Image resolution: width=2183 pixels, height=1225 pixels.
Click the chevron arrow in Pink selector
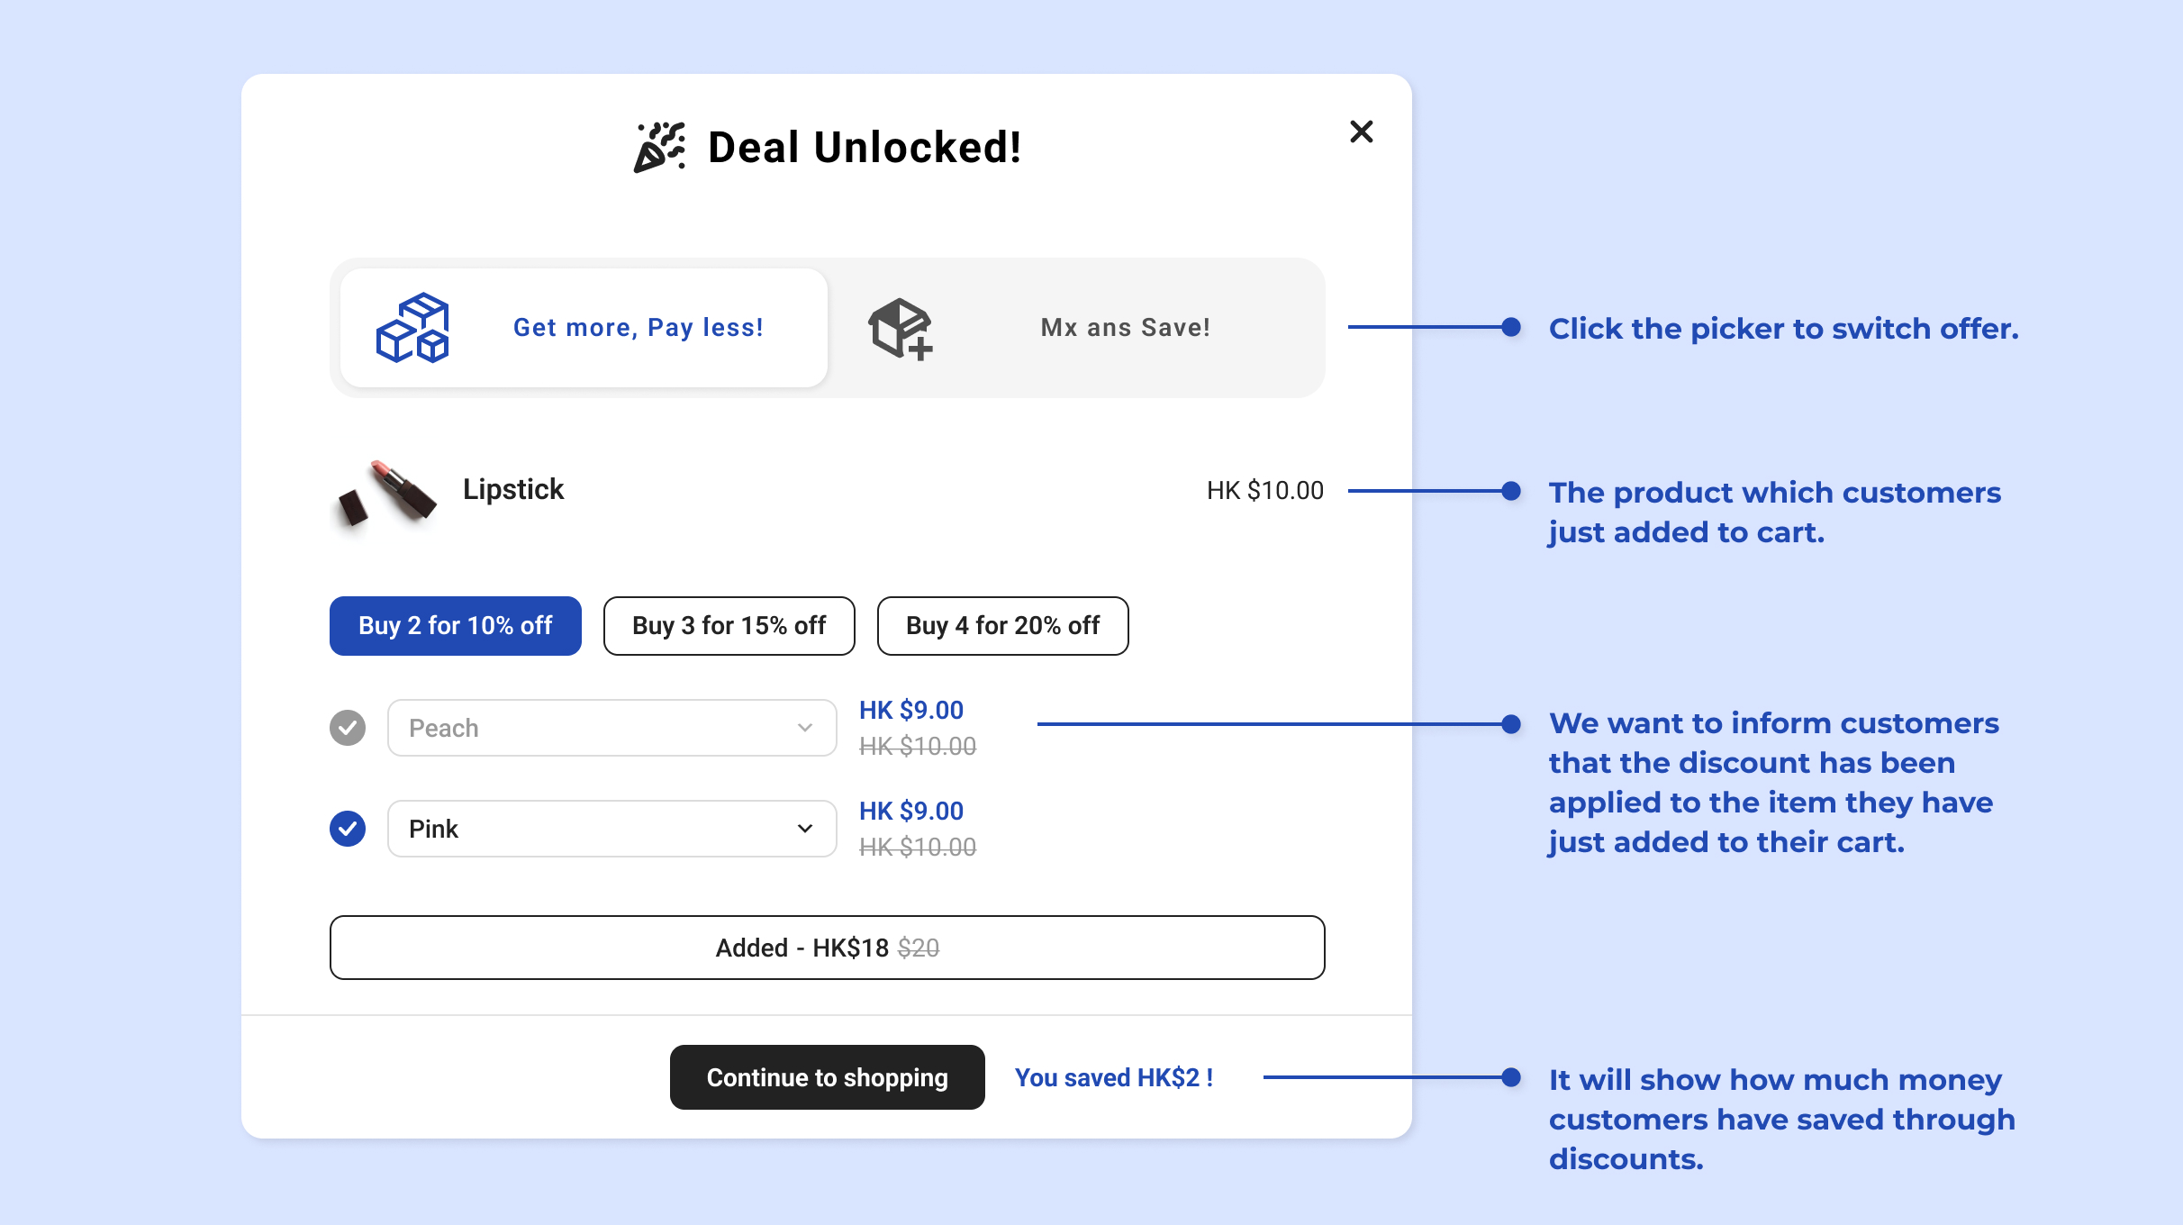[805, 829]
